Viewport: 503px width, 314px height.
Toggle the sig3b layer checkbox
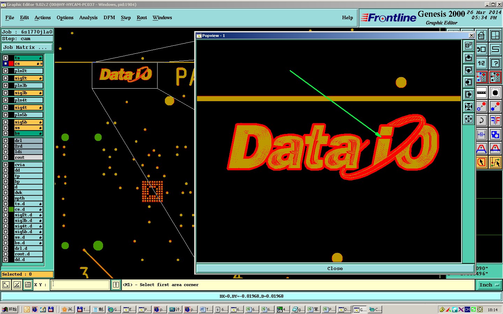pyautogui.click(x=6, y=93)
